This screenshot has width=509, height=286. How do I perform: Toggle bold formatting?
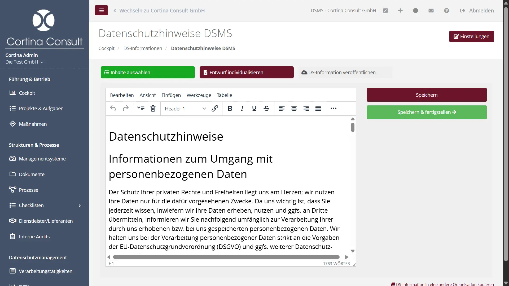[x=230, y=108]
